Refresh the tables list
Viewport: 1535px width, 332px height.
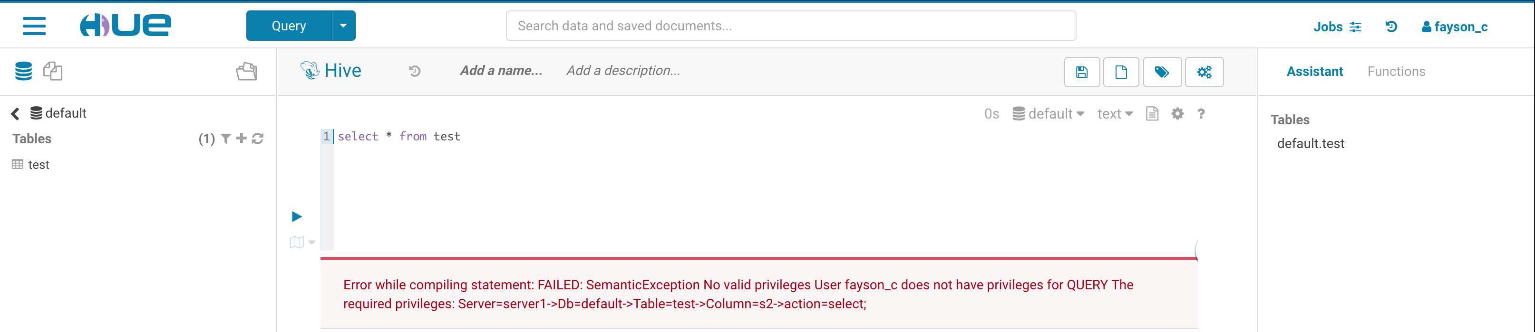(x=257, y=139)
